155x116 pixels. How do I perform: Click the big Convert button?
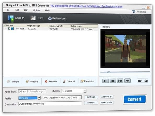pyautogui.click(x=135, y=99)
